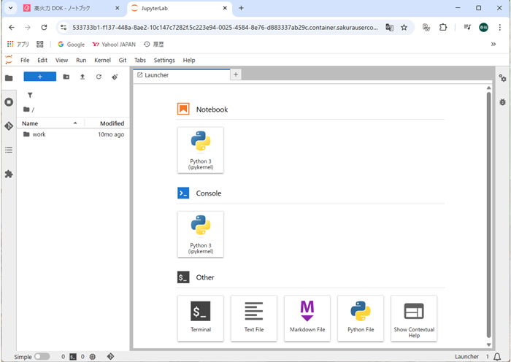Expand the bookmarks bar overflow chevron
Image resolution: width=511 pixels, height=362 pixels.
click(x=493, y=45)
